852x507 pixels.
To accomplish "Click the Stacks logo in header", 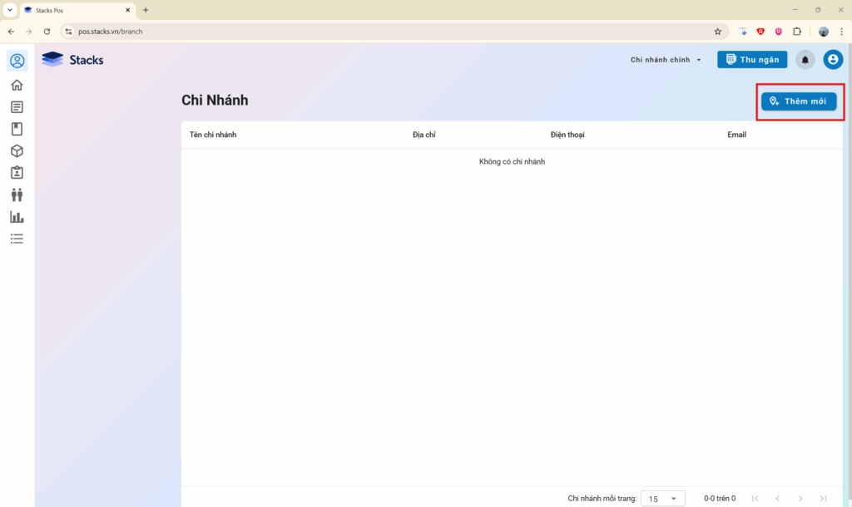I will tap(73, 60).
